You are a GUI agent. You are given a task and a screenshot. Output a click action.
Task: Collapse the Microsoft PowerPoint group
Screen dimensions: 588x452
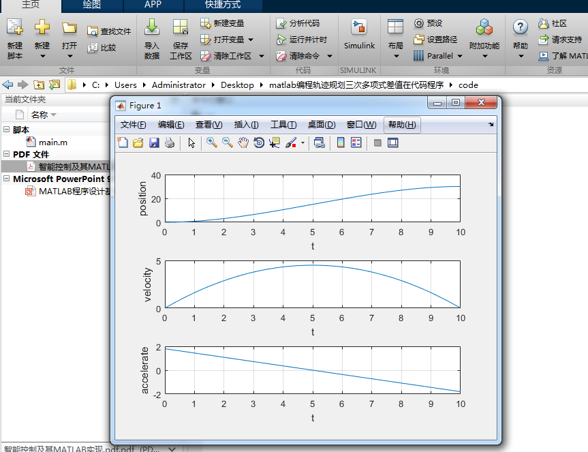click(6, 179)
